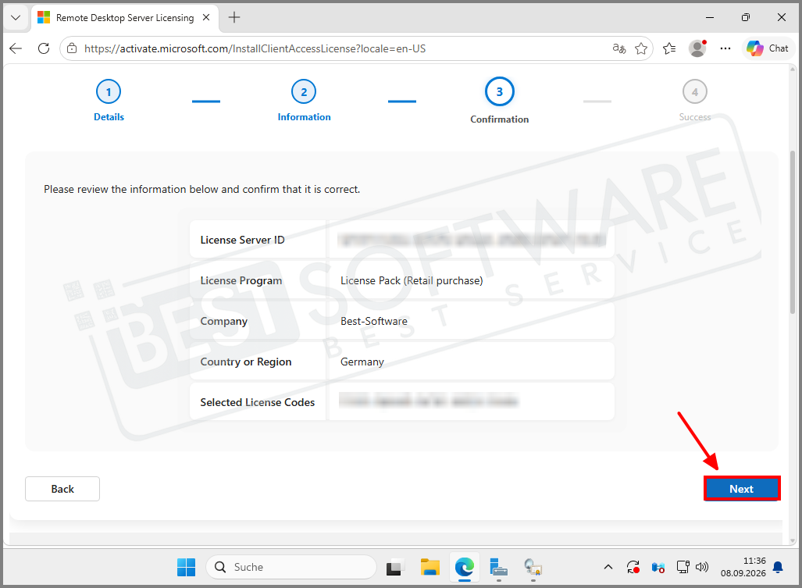Open the translate page icon

[x=619, y=48]
